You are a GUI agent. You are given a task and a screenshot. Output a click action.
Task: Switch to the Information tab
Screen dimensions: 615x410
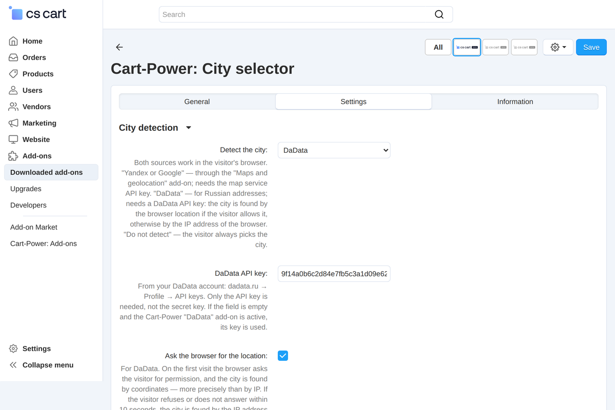[x=515, y=101]
